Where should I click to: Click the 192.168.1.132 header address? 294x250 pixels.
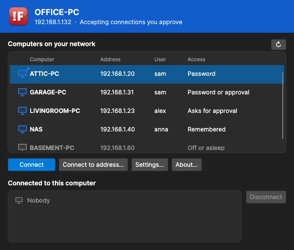[x=53, y=22]
